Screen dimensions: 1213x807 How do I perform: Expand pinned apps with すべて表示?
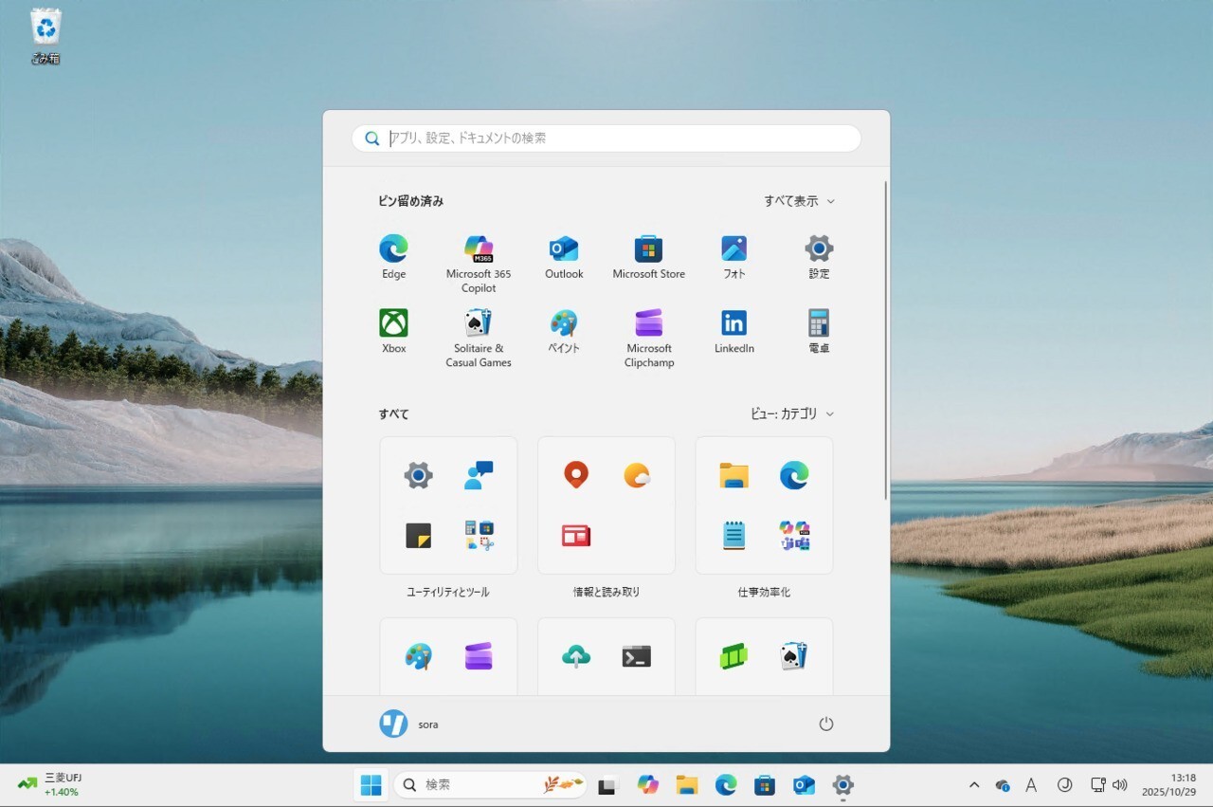[799, 201]
